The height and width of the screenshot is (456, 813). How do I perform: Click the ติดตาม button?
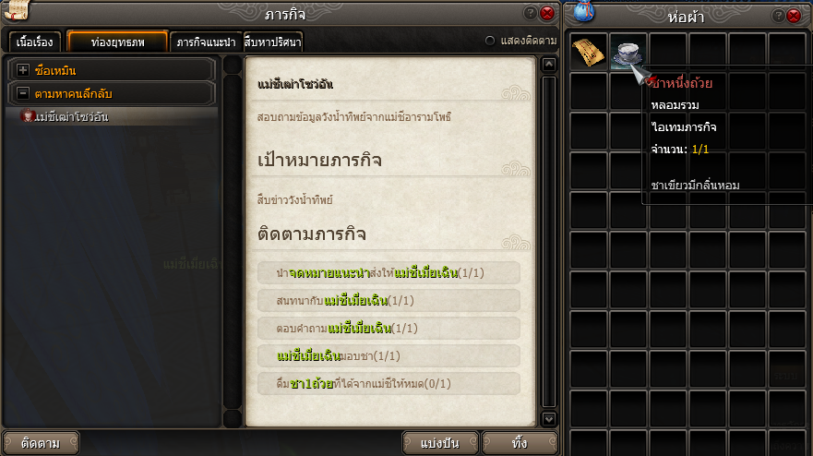[41, 443]
